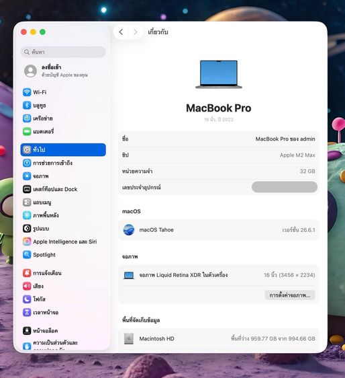Click the 'เลขประจำอุปกรณ์' serial number label
Screen dimensions: 345x378
141,187
